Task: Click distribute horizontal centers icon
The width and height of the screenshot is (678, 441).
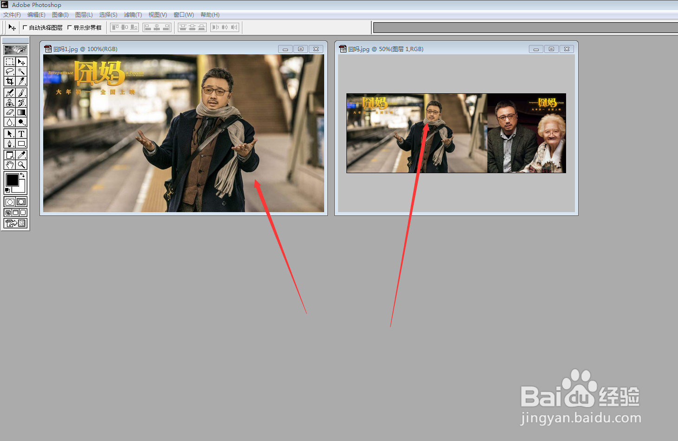Action: 225,27
